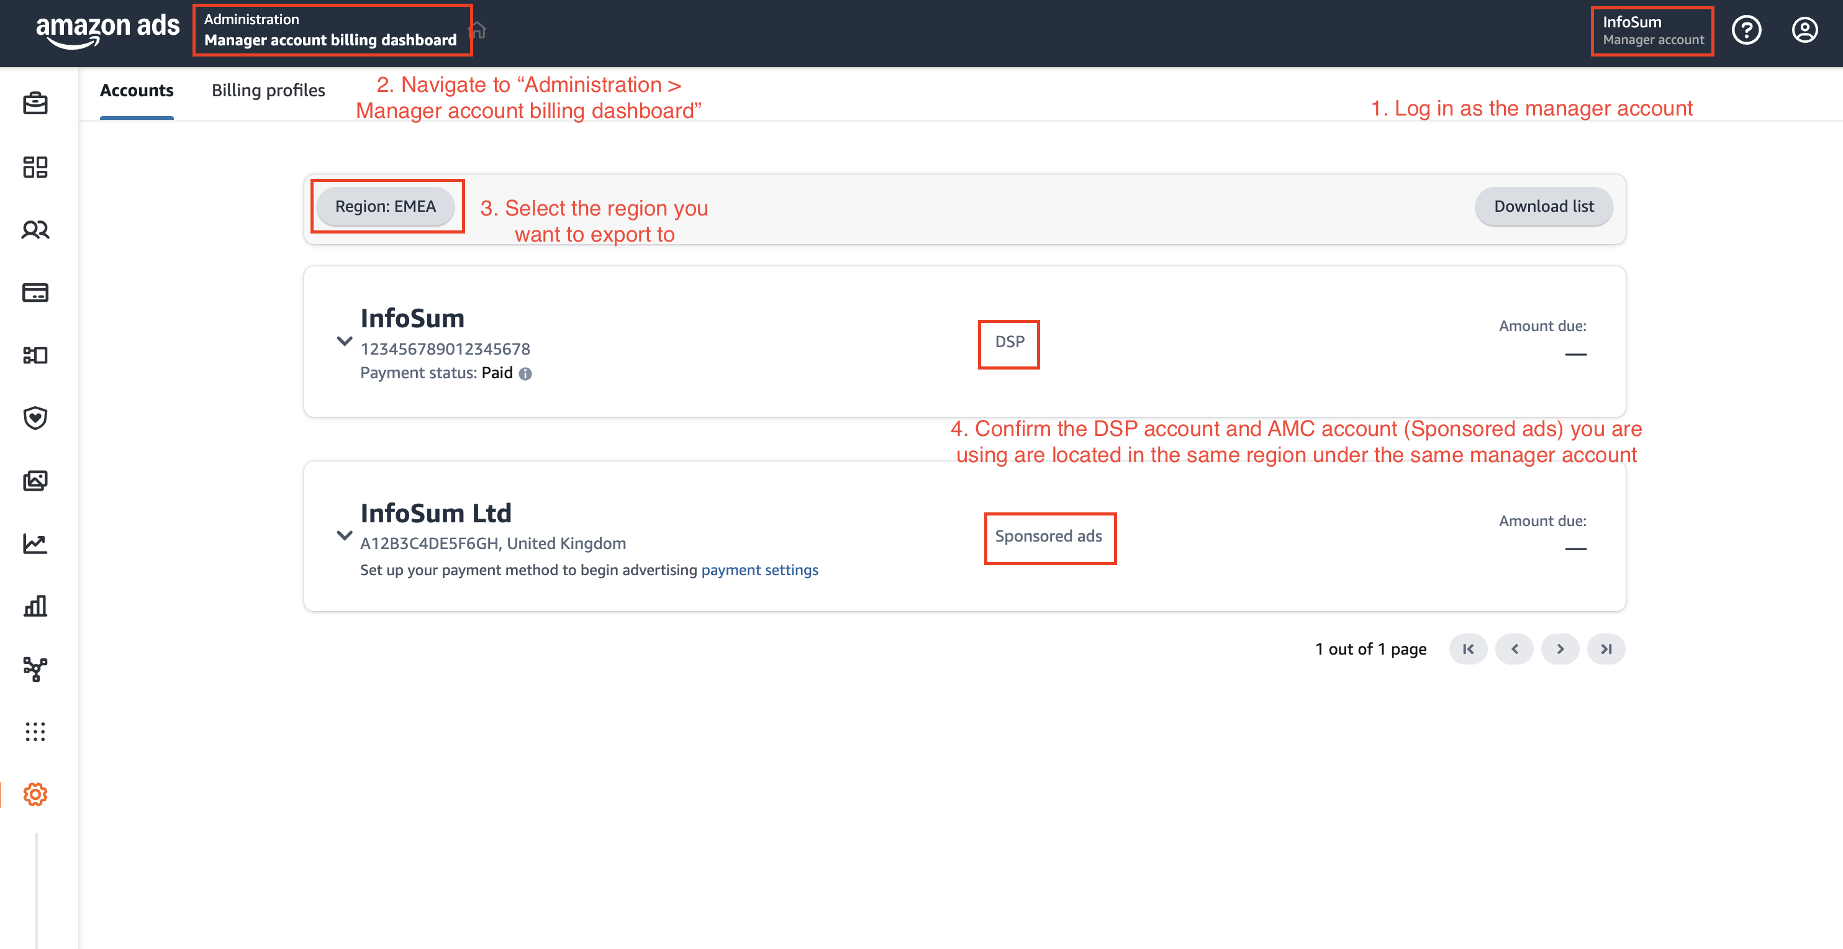Open the network nodes icon in the sidebar

click(35, 669)
